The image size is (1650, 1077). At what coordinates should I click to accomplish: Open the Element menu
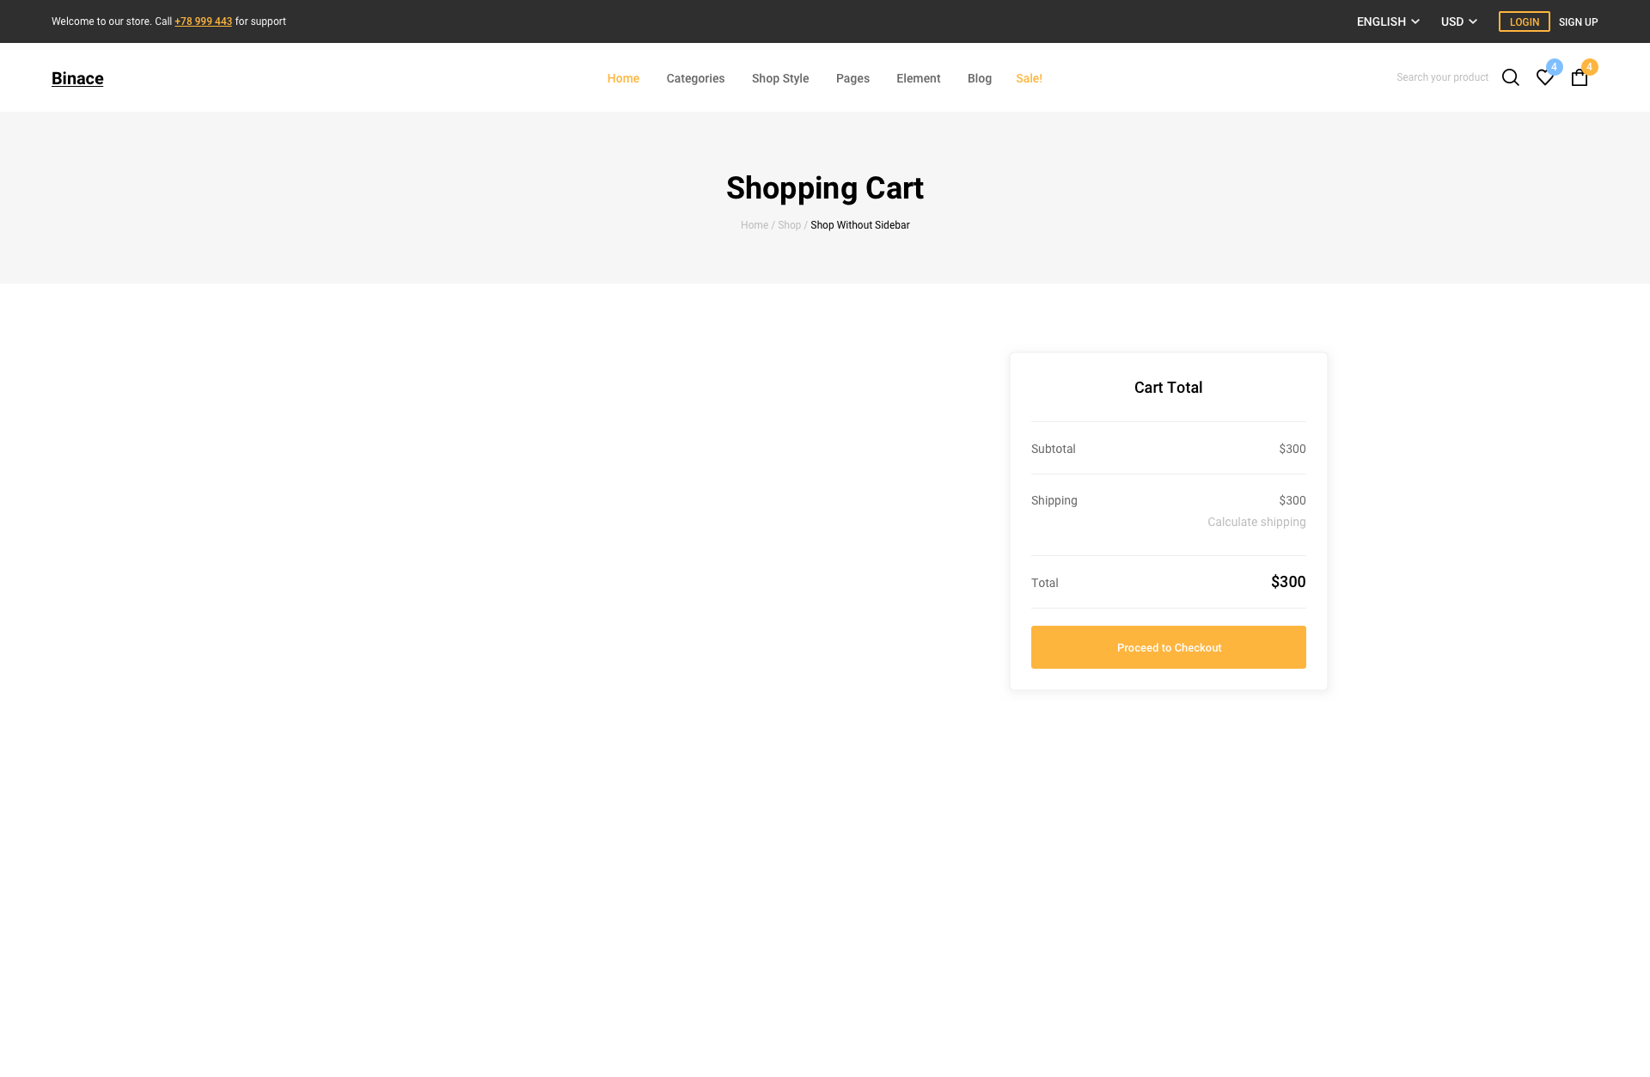pyautogui.click(x=918, y=78)
